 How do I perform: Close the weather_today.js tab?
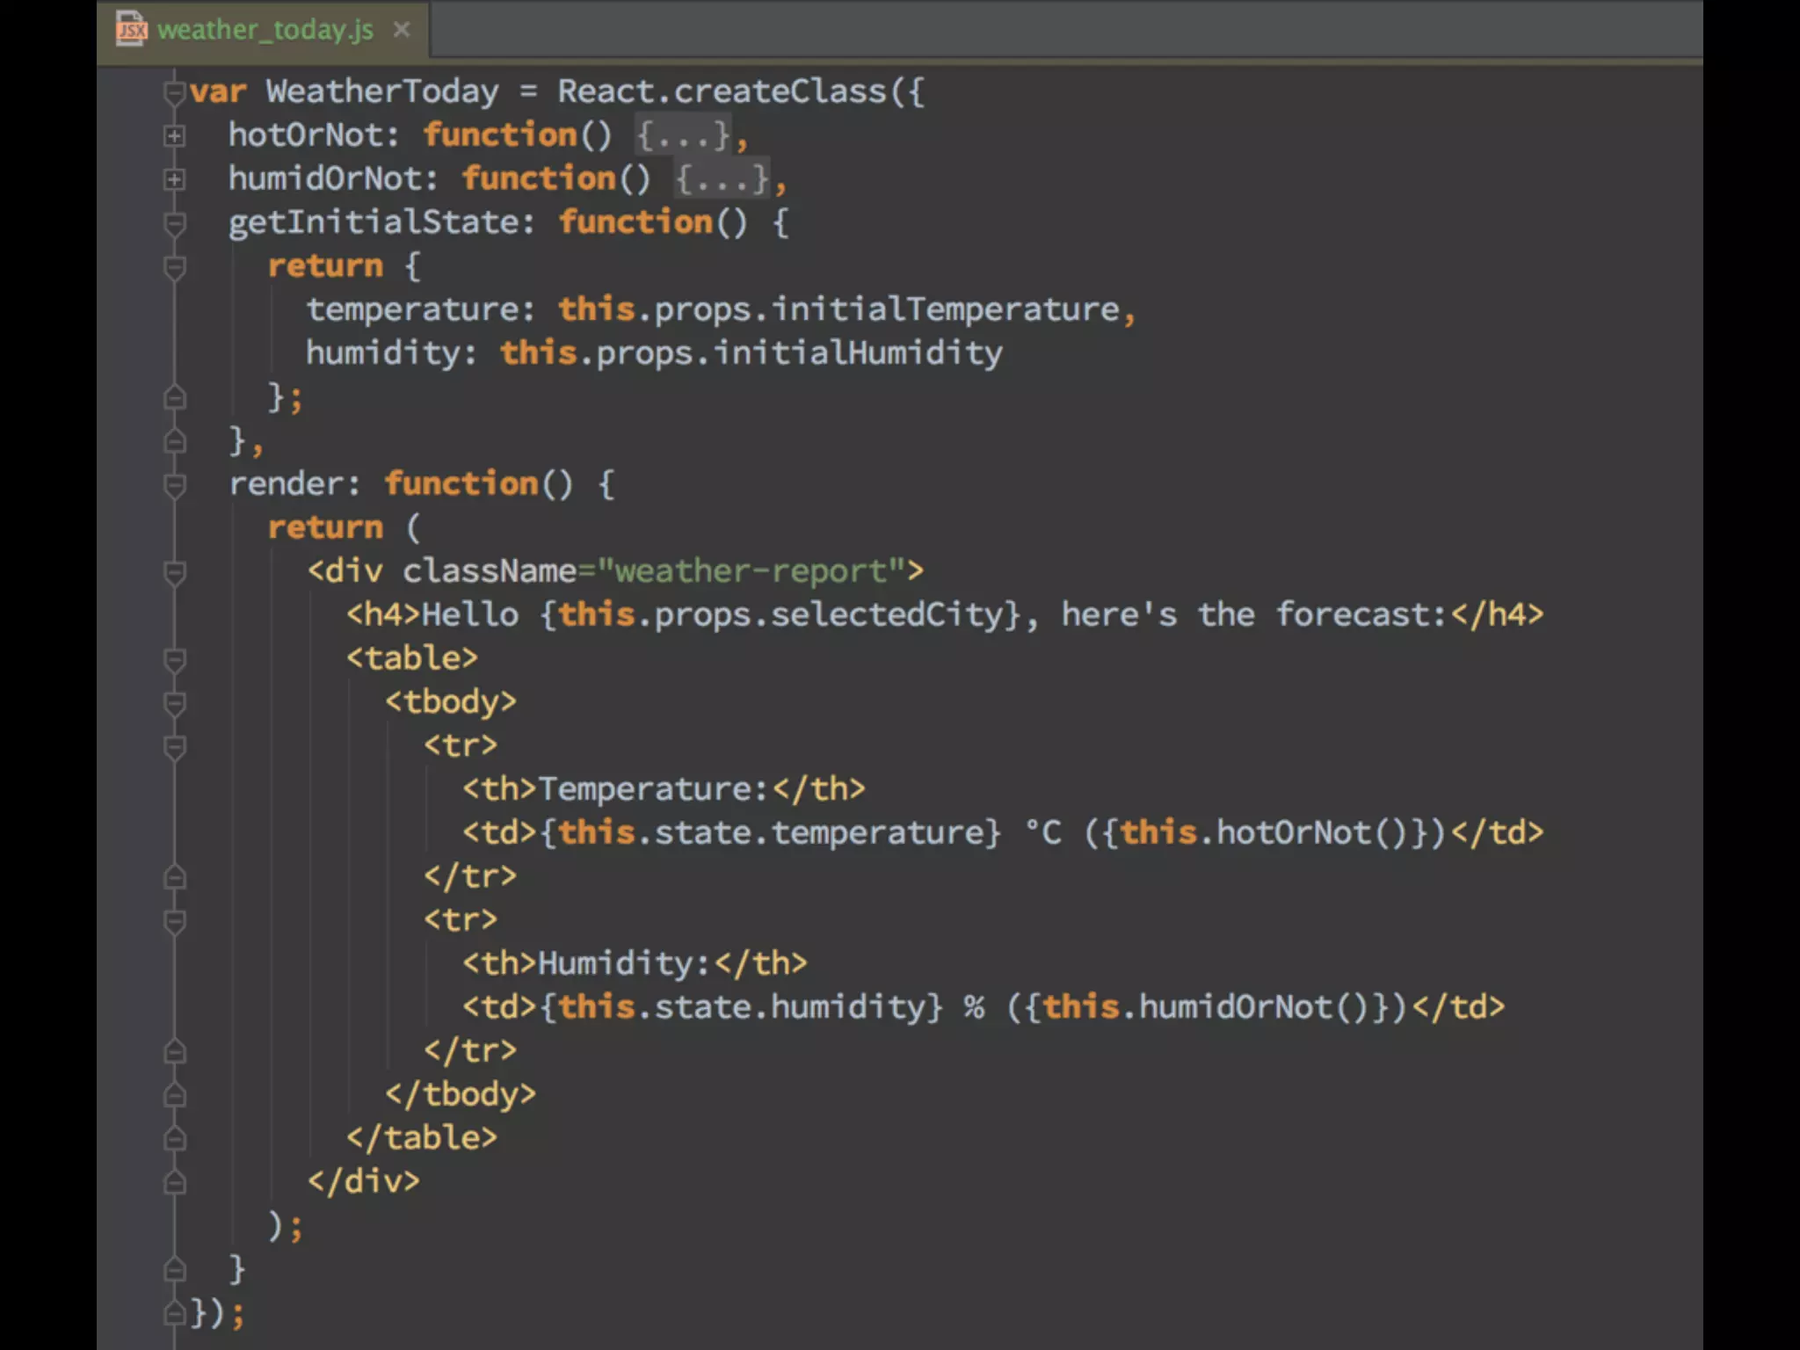(x=402, y=30)
